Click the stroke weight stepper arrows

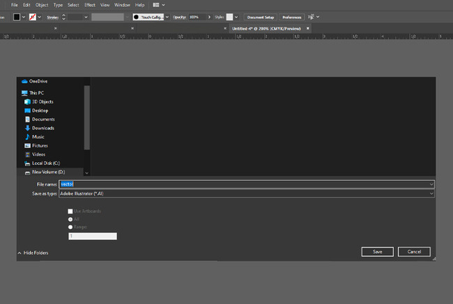[63, 17]
